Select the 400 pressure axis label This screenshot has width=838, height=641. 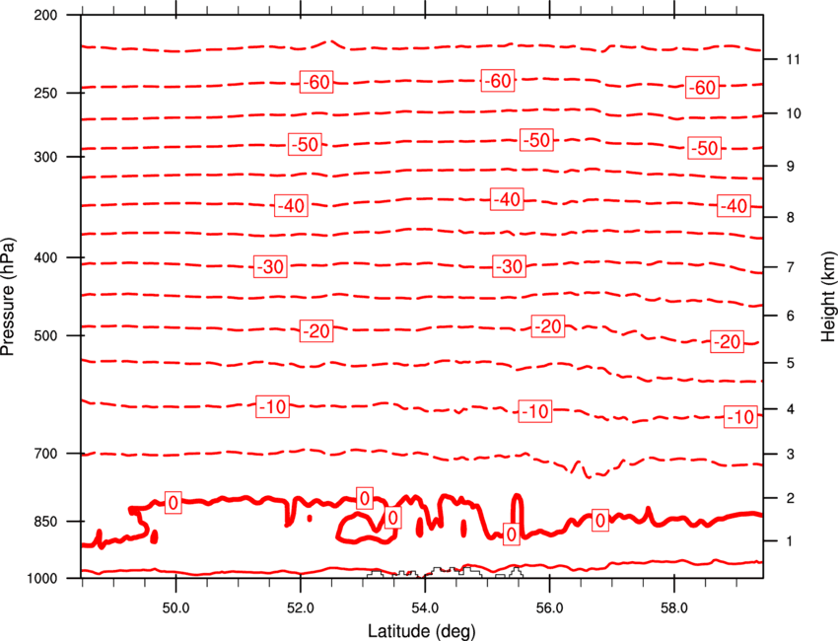tap(45, 257)
